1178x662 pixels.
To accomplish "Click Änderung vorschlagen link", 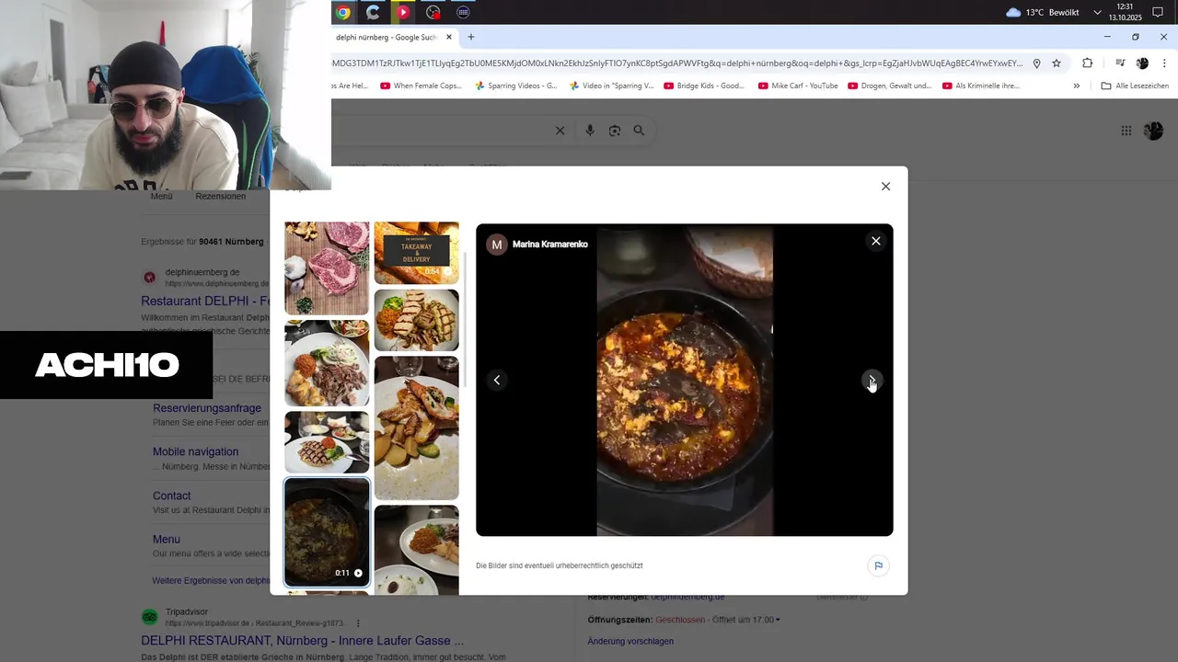I will (x=630, y=641).
